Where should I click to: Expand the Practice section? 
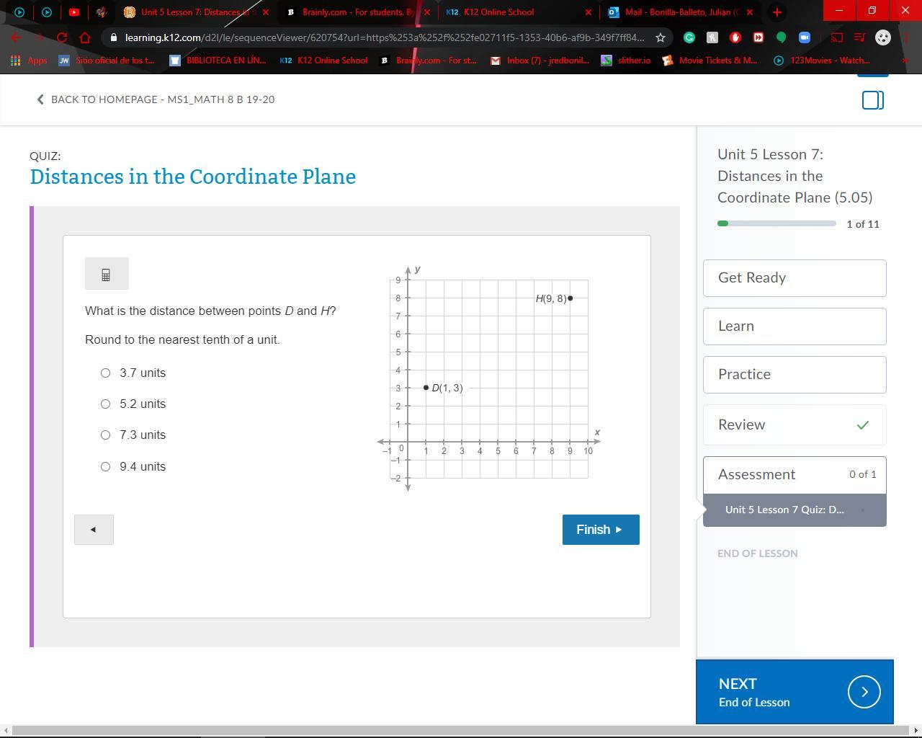point(795,374)
